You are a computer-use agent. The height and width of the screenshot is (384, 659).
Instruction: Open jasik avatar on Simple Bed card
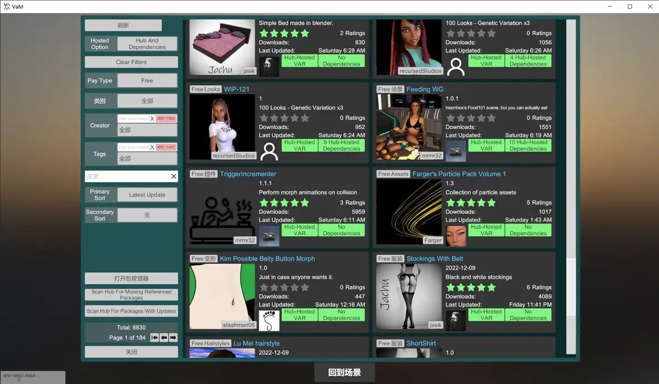click(x=269, y=66)
